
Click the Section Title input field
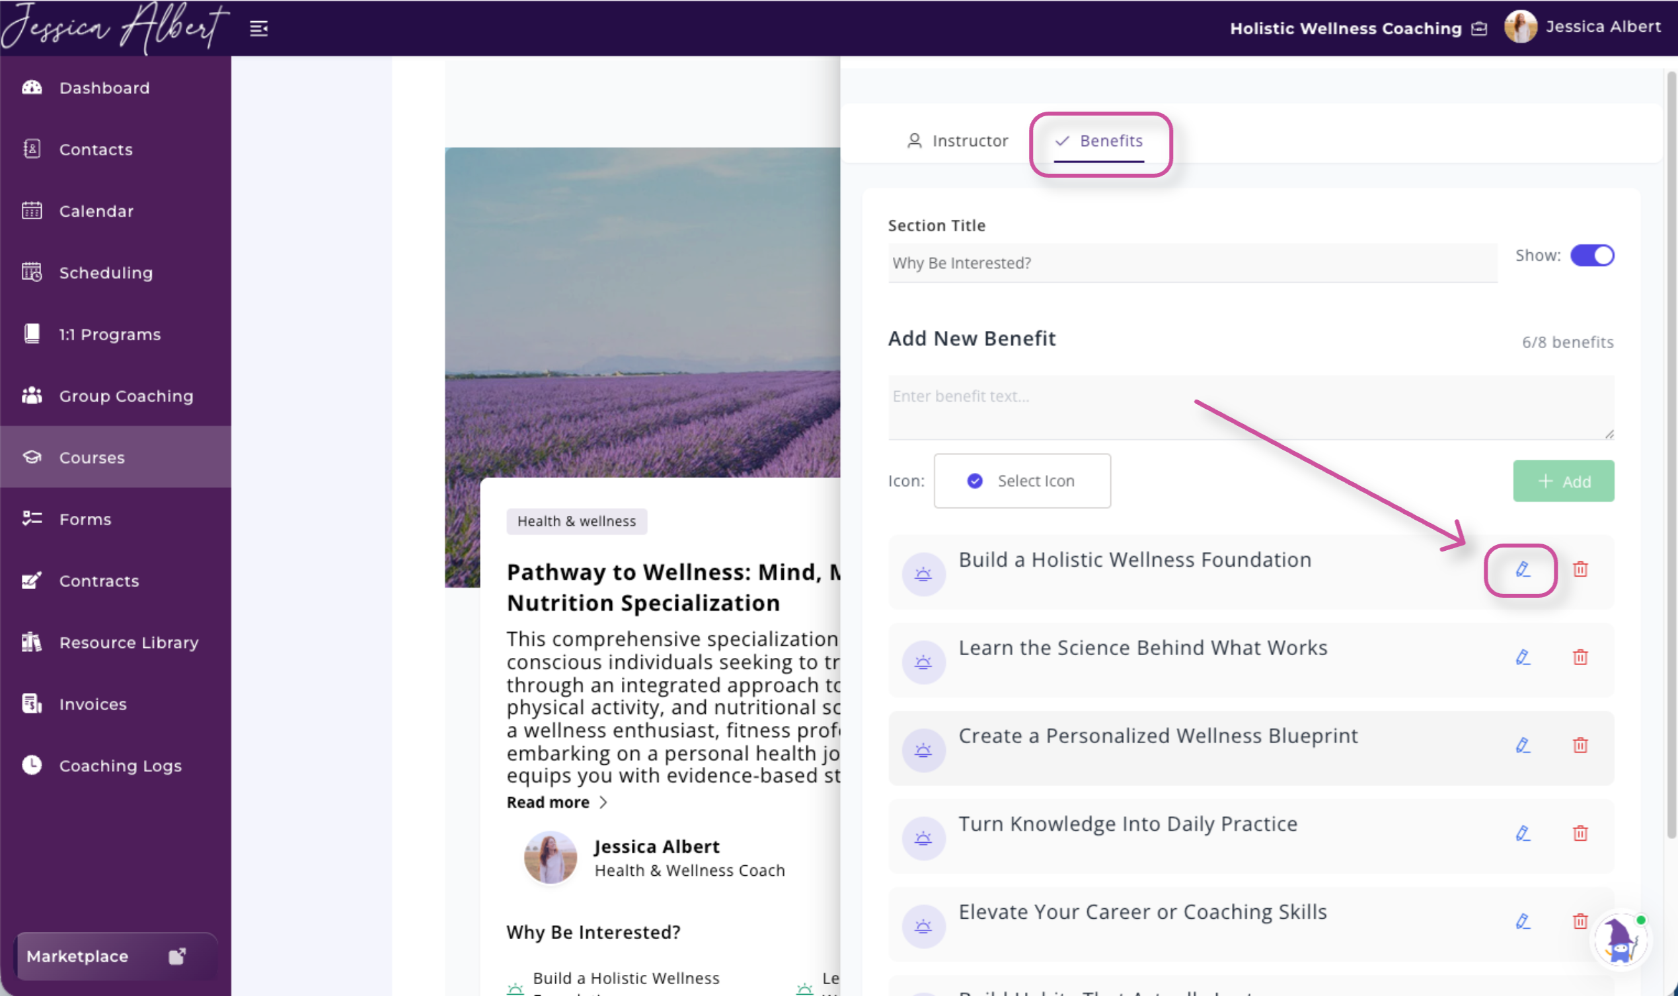coord(1192,263)
